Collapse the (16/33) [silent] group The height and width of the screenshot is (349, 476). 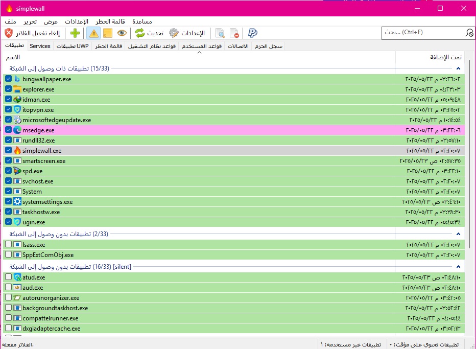459,267
